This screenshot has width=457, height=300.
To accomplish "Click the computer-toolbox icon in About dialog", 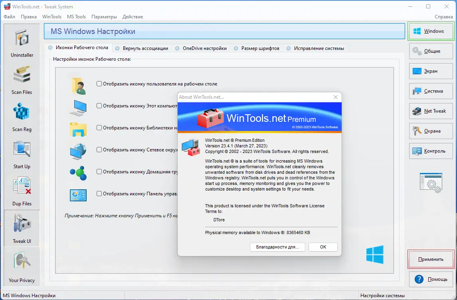I will tap(191, 147).
